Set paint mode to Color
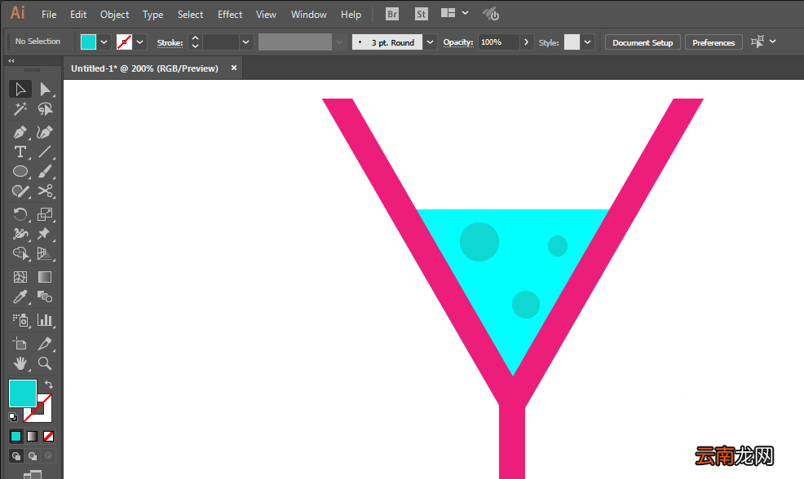This screenshot has width=804, height=479. pos(15,436)
